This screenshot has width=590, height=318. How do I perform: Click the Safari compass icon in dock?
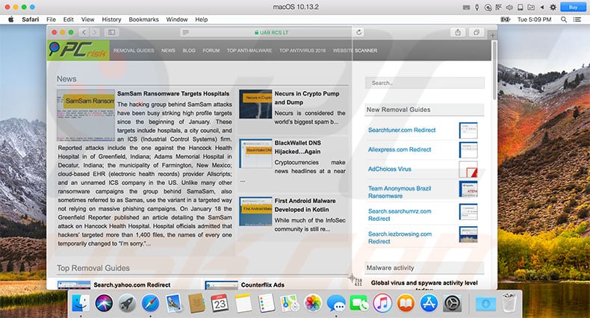click(151, 303)
